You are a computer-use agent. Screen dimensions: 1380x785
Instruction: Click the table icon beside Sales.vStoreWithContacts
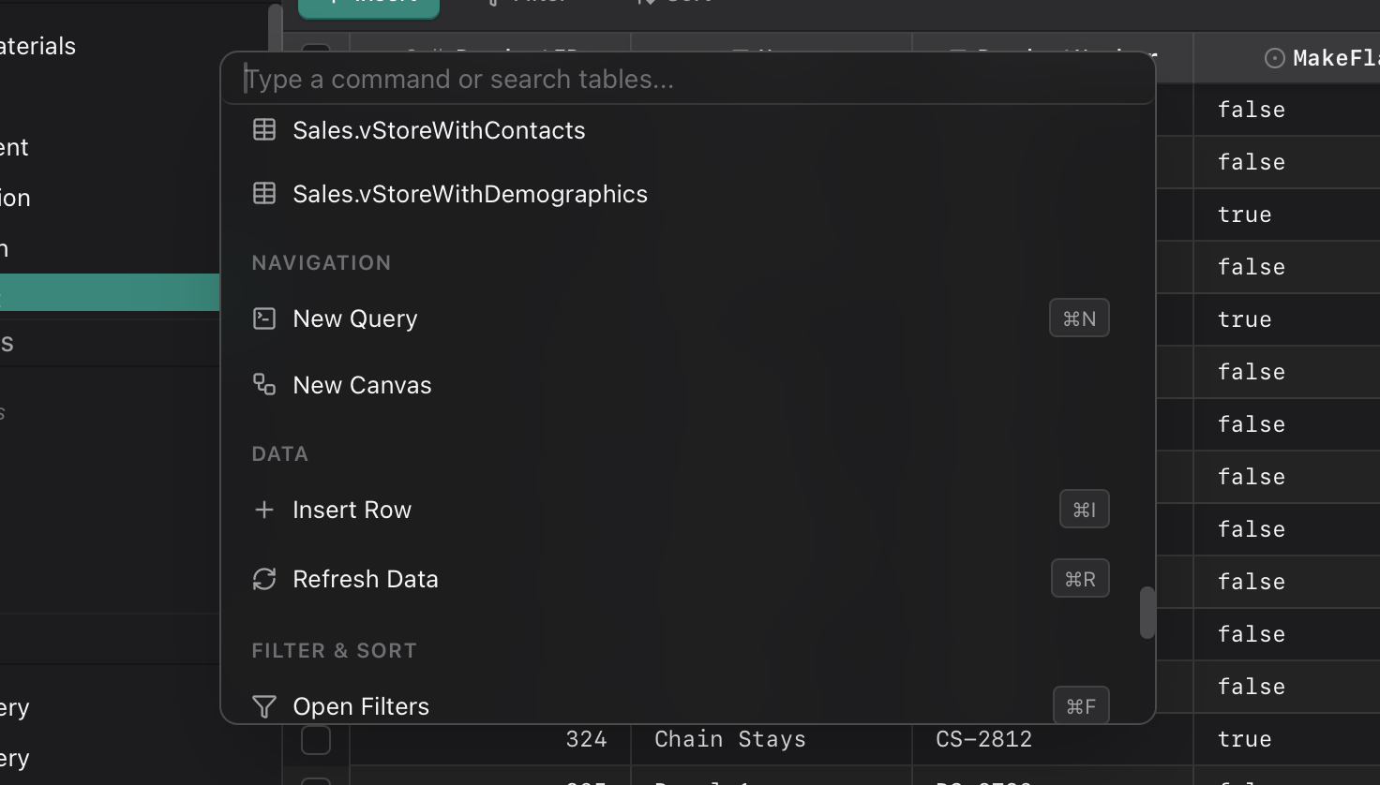tap(264, 130)
